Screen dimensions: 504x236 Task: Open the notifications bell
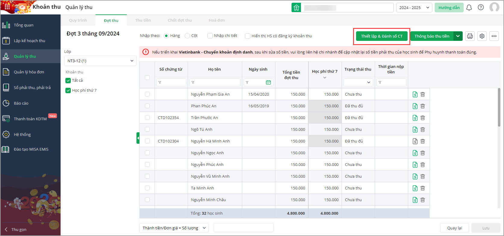tap(469, 8)
